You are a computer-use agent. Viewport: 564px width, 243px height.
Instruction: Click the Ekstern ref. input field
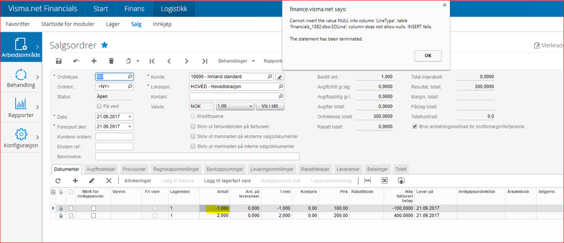(x=114, y=146)
